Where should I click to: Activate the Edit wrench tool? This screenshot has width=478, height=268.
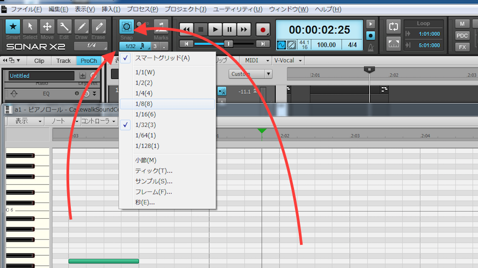pos(64,26)
